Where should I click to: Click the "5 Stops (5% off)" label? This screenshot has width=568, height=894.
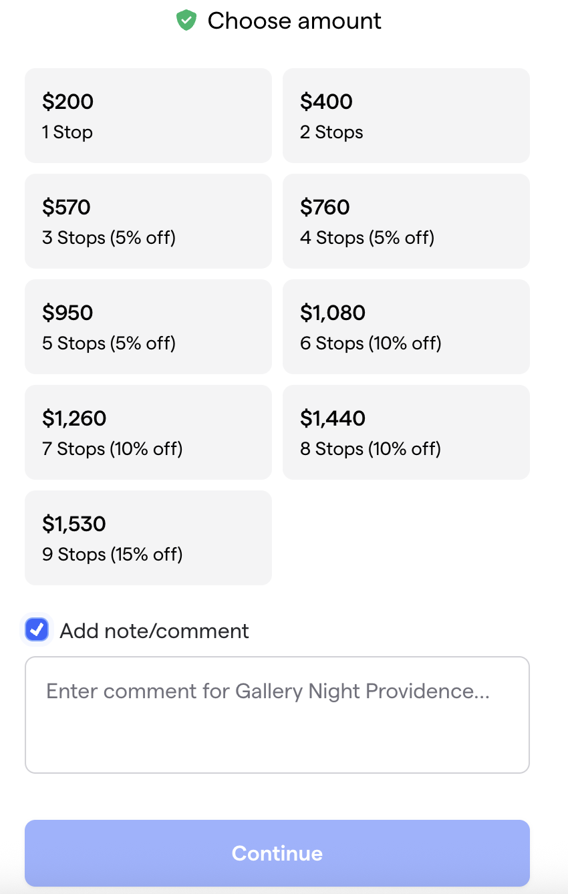tap(109, 343)
